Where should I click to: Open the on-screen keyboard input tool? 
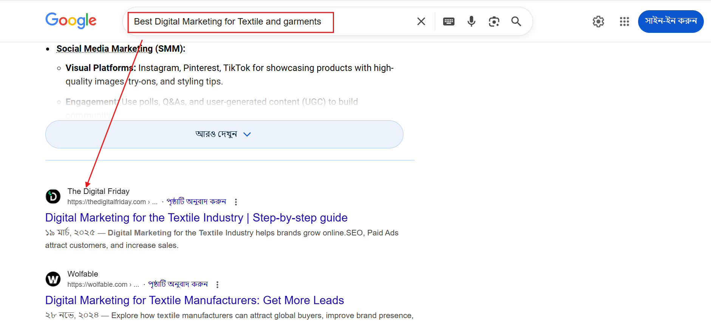pos(449,22)
